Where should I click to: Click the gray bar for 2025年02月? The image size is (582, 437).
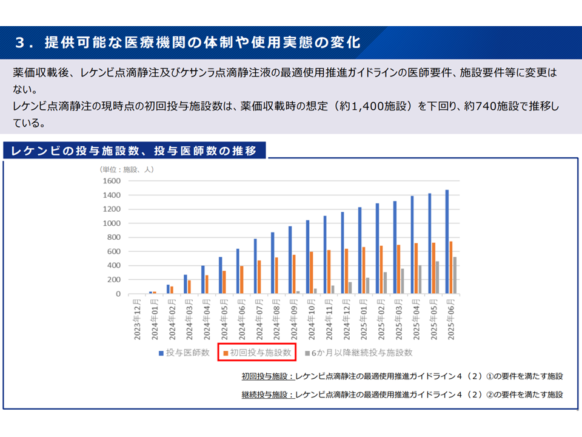coord(386,283)
